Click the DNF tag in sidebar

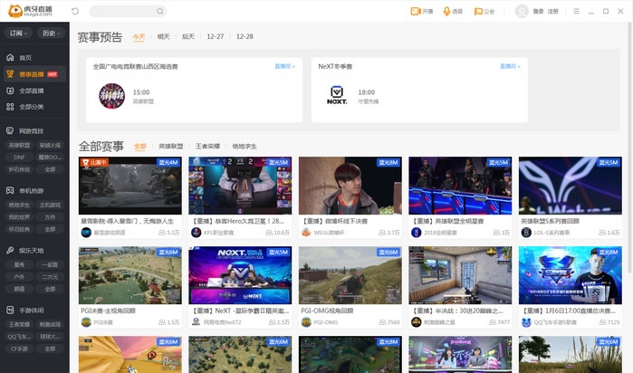tap(19, 158)
